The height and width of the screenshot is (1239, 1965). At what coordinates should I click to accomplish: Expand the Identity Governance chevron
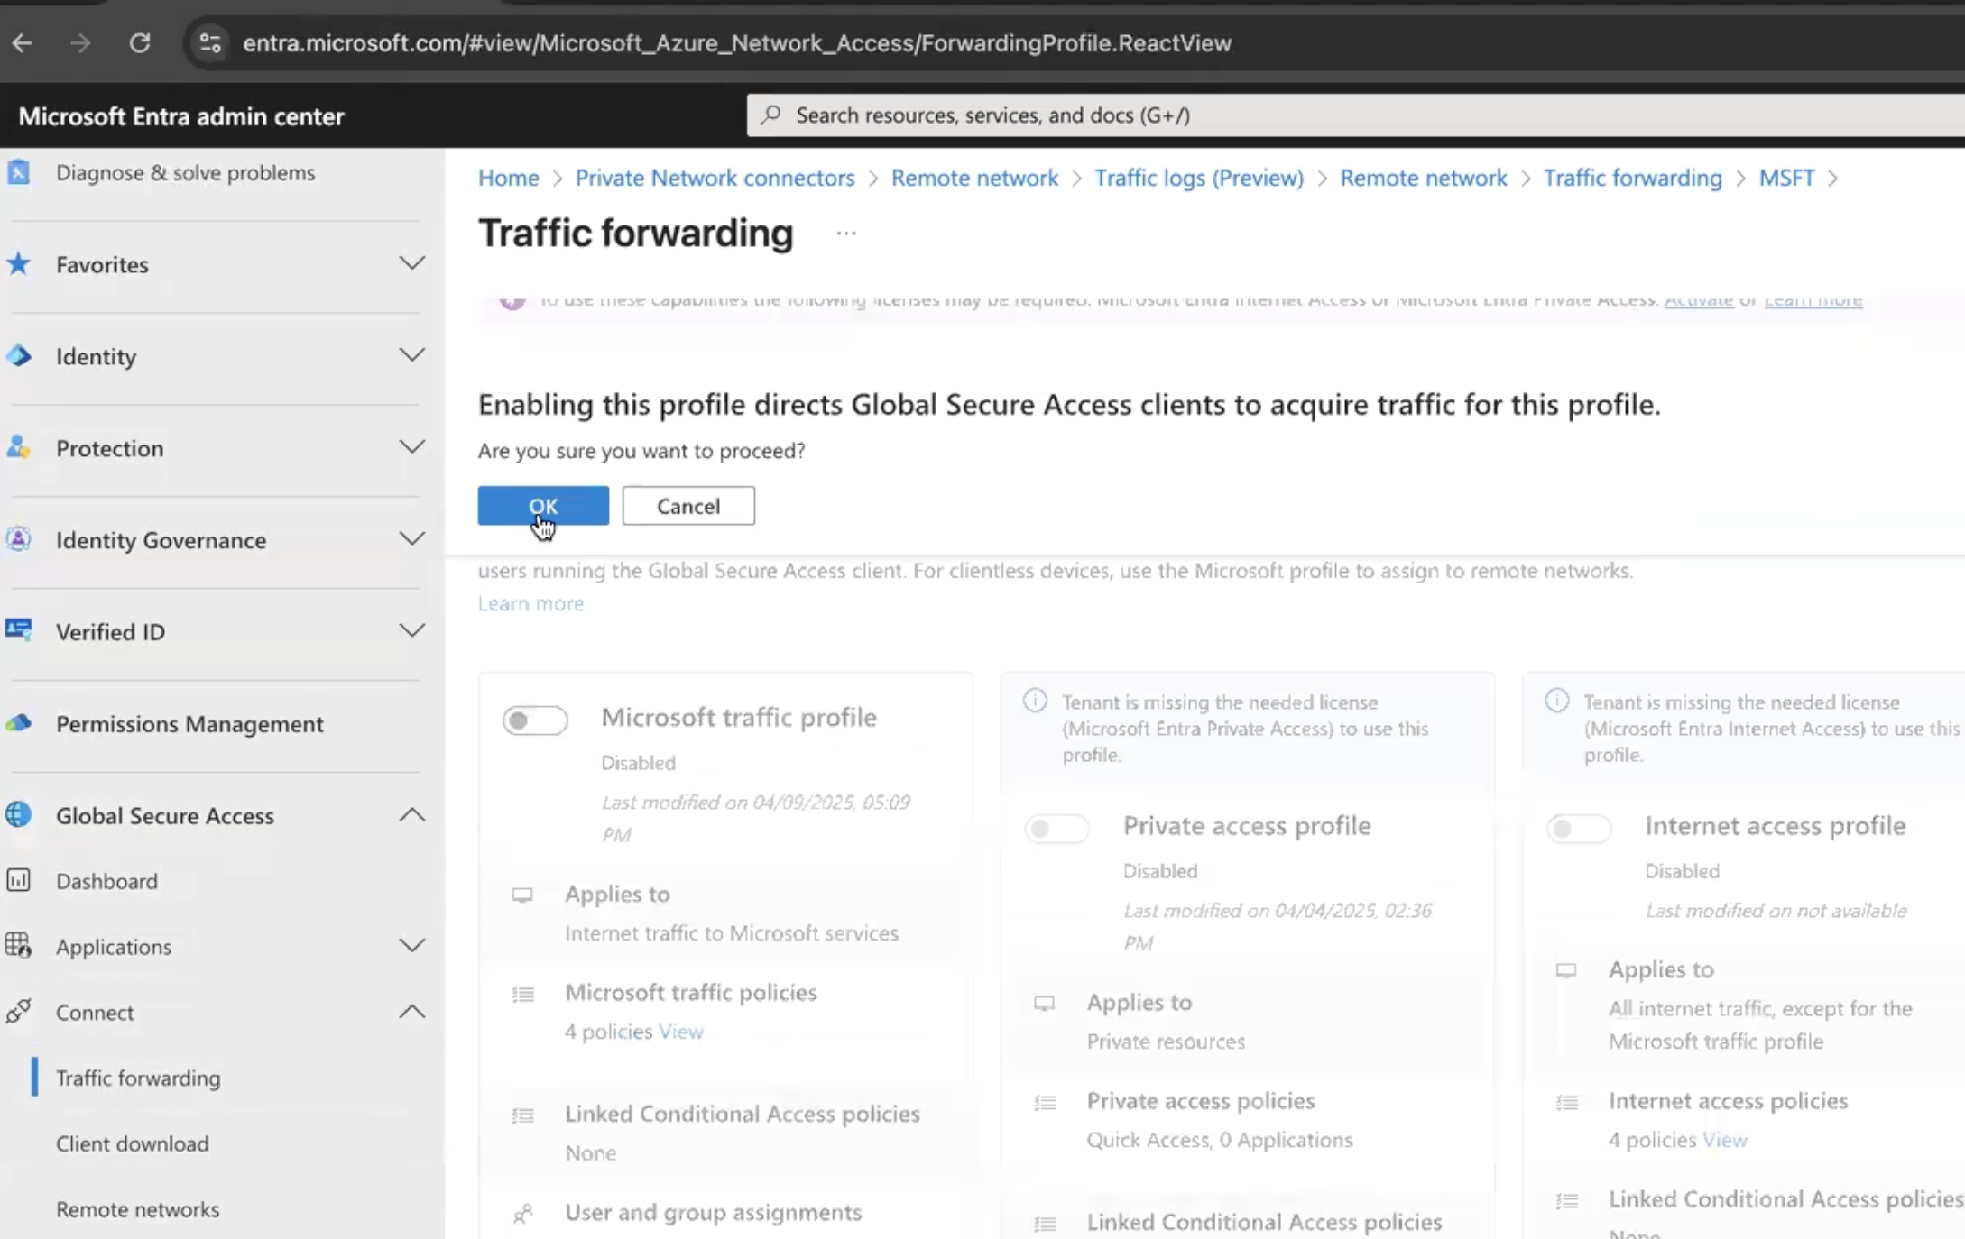tap(412, 539)
